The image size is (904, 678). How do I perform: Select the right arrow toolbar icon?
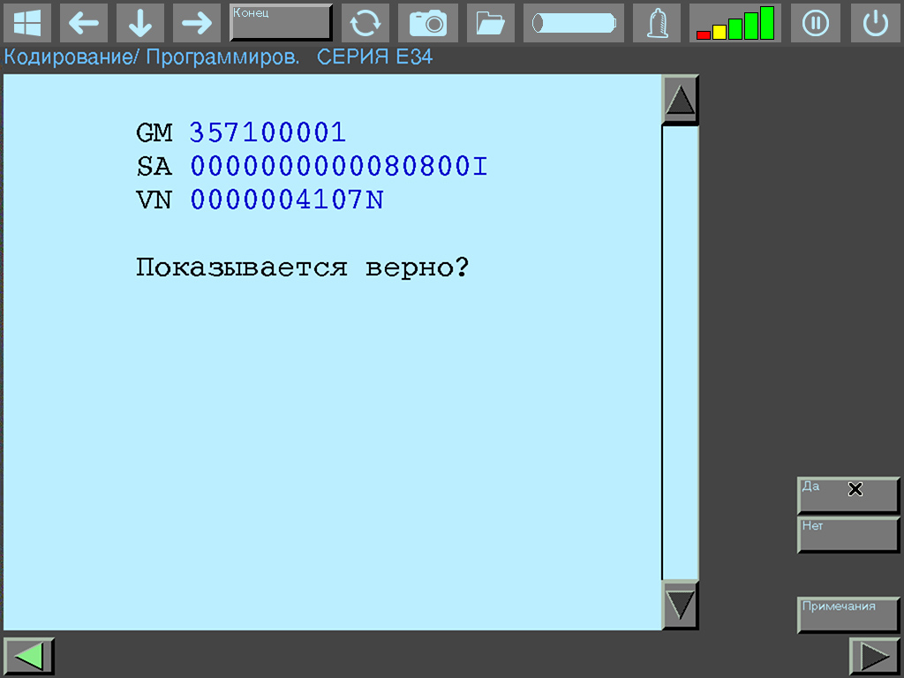pyautogui.click(x=197, y=23)
